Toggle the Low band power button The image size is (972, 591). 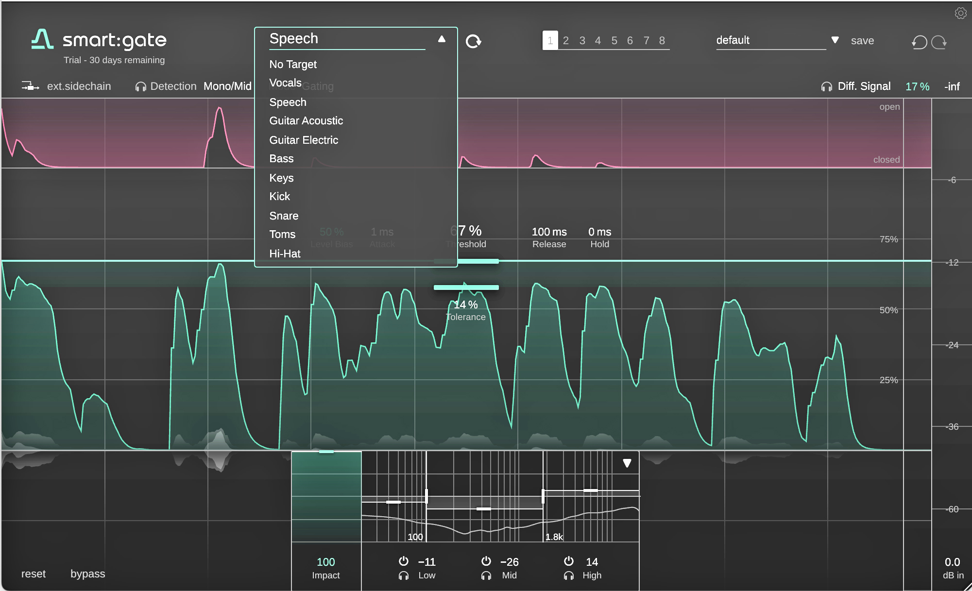403,561
